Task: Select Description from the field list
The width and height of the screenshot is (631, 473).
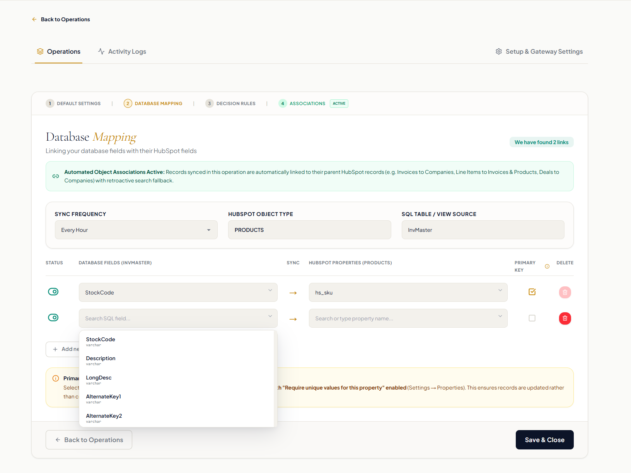Action: 177,361
